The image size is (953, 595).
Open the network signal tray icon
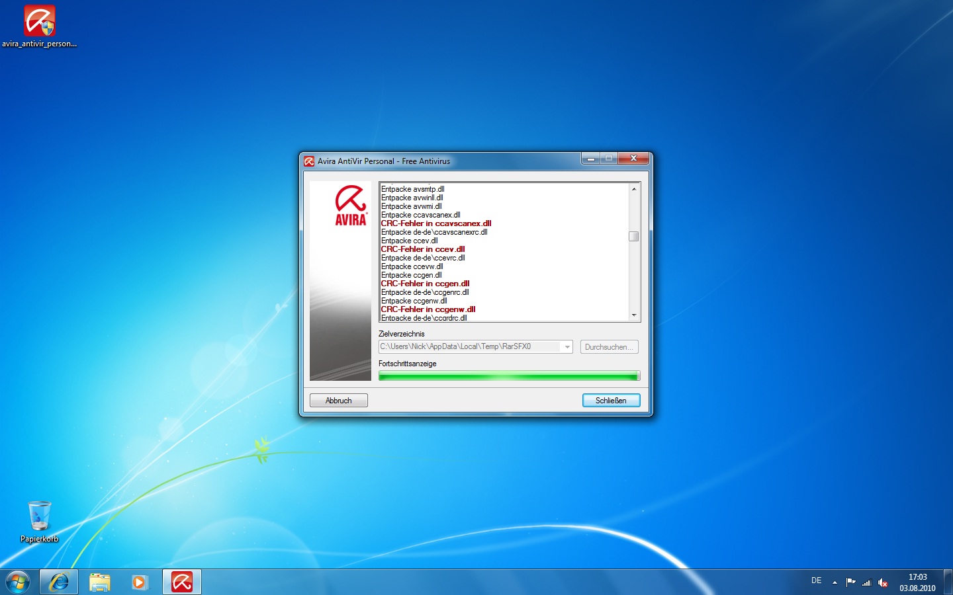pyautogui.click(x=867, y=582)
